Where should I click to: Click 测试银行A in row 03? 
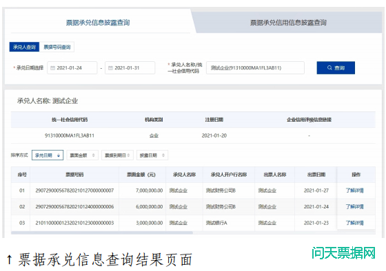(216, 223)
